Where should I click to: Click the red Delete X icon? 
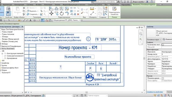pos(78,14)
